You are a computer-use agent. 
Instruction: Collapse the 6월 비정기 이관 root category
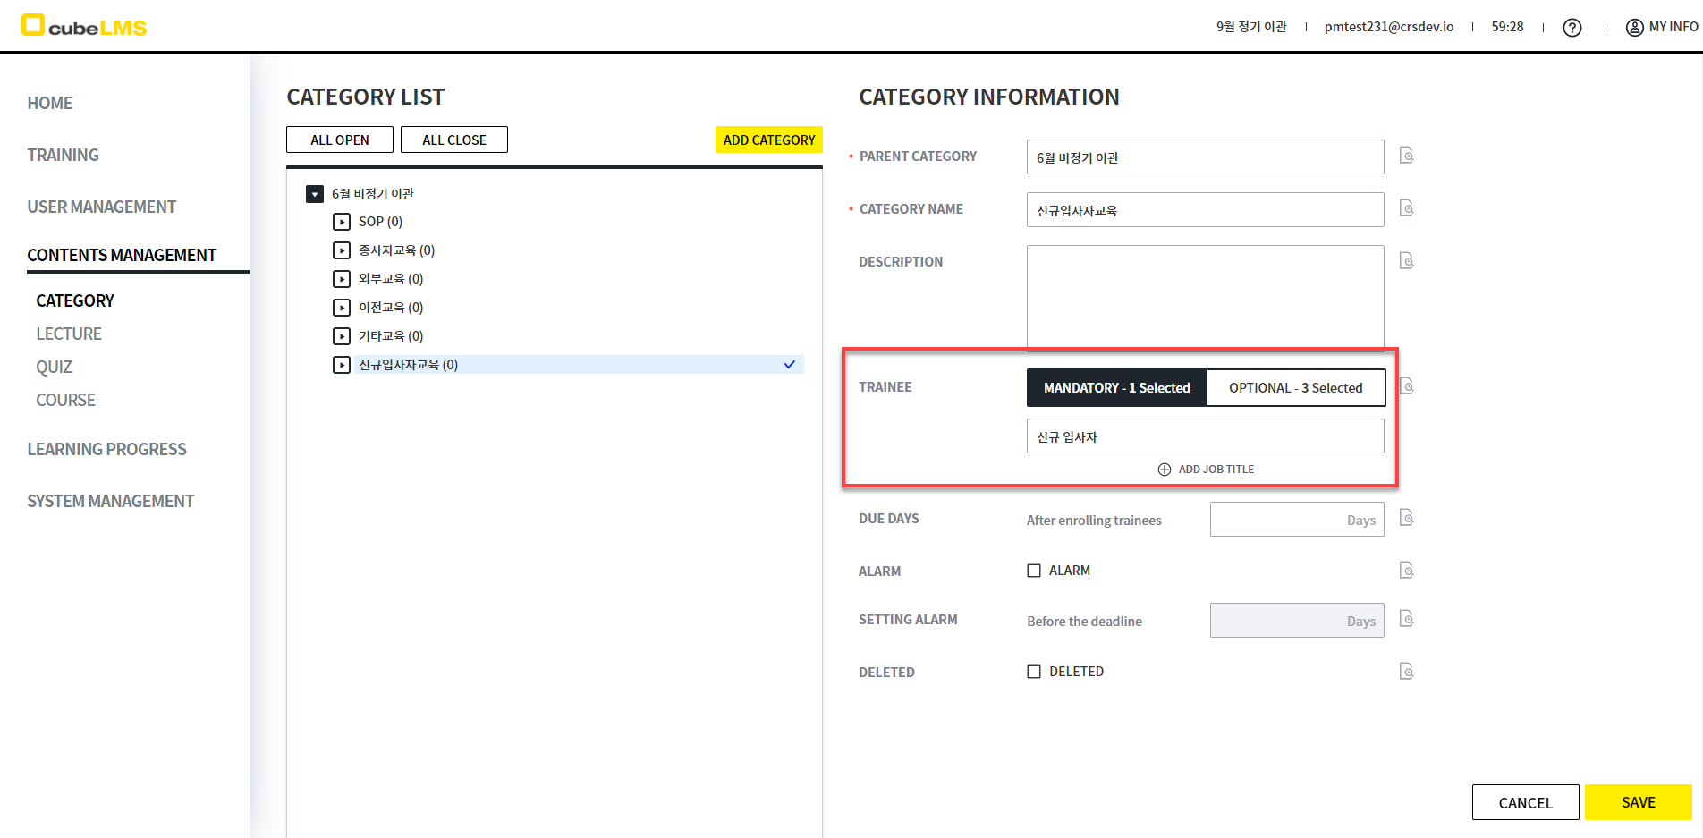point(315,194)
